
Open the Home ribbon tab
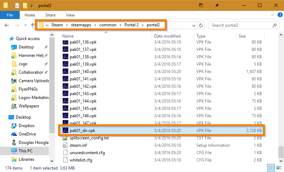30,15
